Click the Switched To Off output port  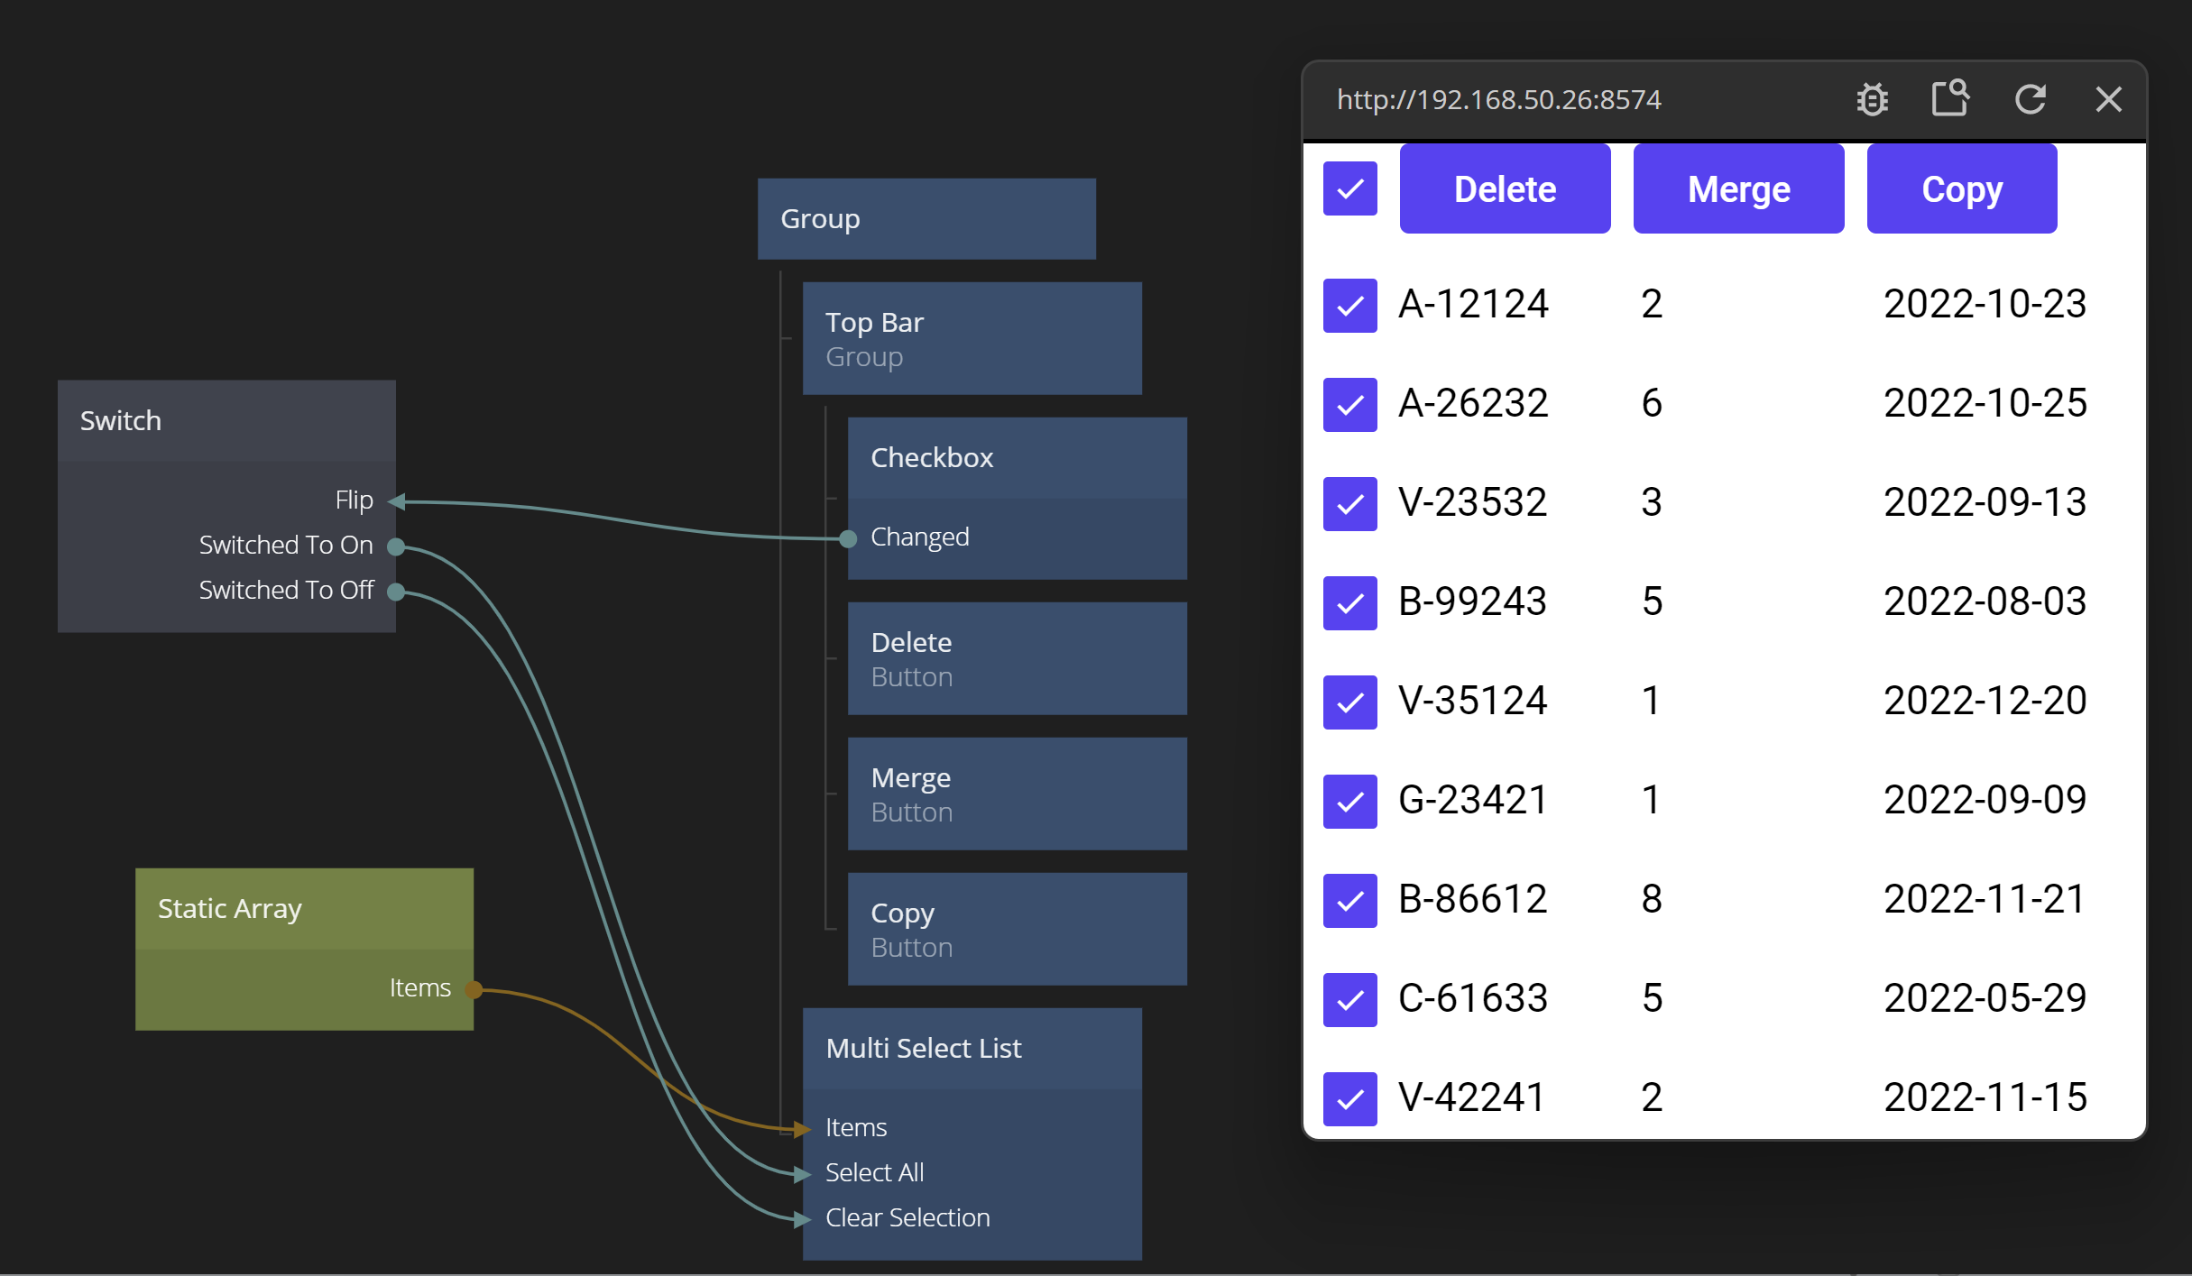click(395, 592)
